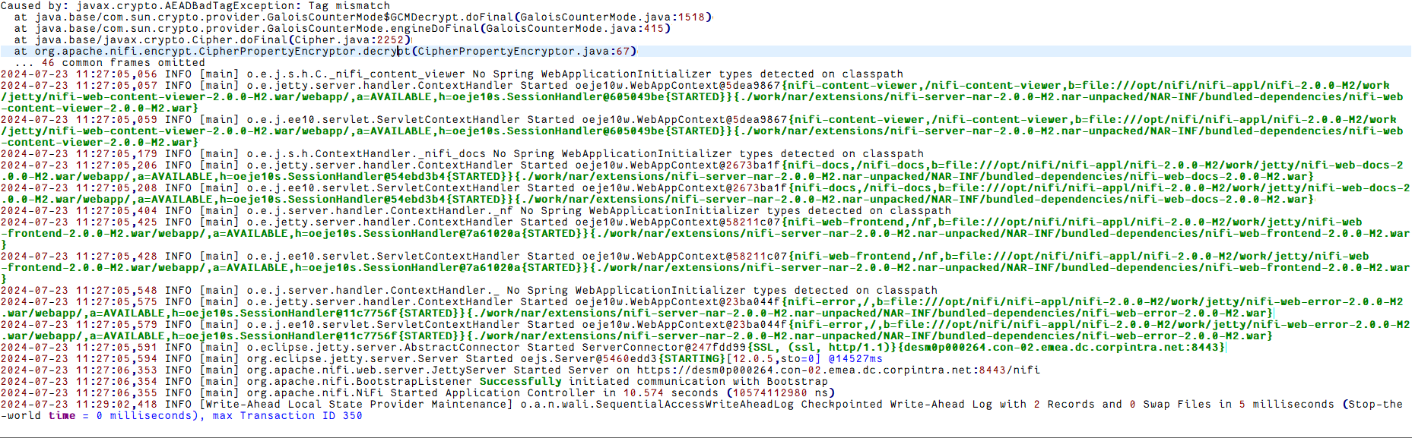1412x438 pixels.
Task: Click the word 'Checkpointed'
Action: pyautogui.click(x=842, y=404)
